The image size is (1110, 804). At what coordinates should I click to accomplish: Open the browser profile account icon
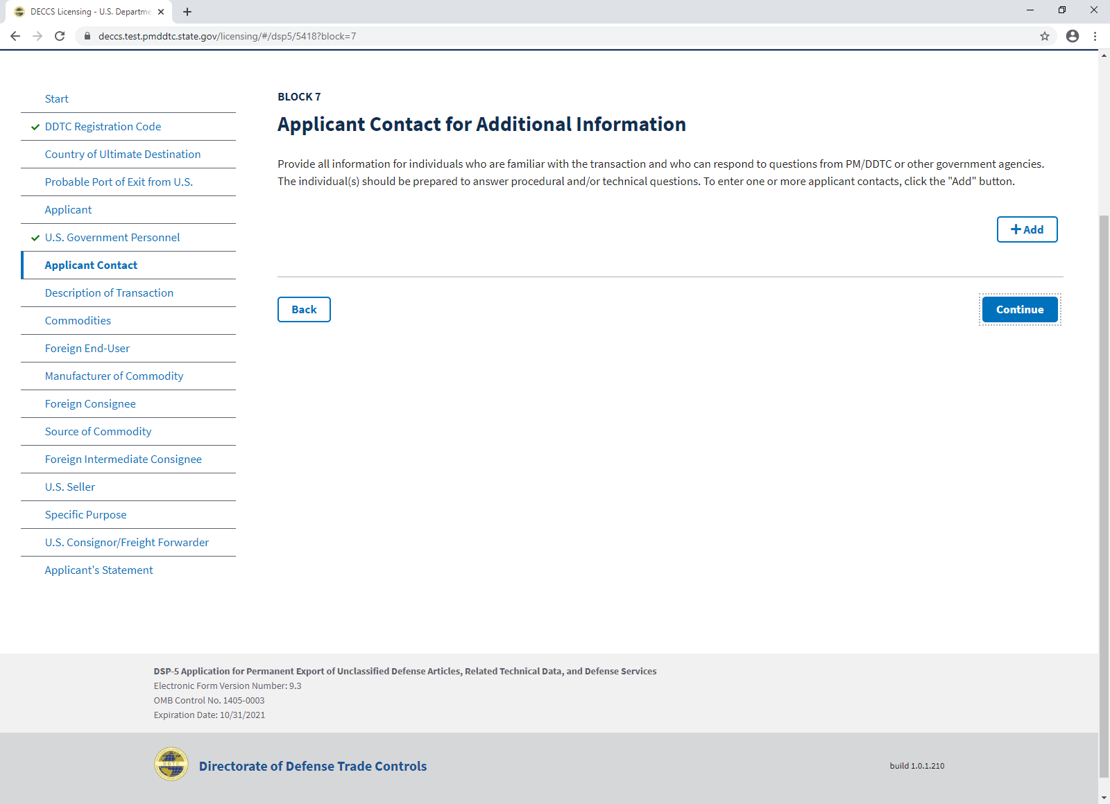pyautogui.click(x=1072, y=36)
